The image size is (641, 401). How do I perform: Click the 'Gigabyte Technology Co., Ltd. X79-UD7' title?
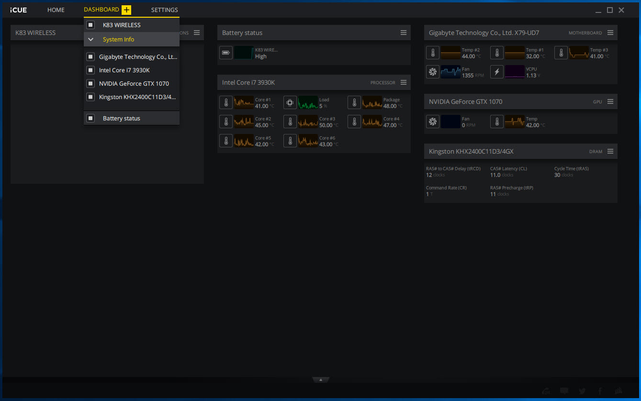(x=484, y=33)
